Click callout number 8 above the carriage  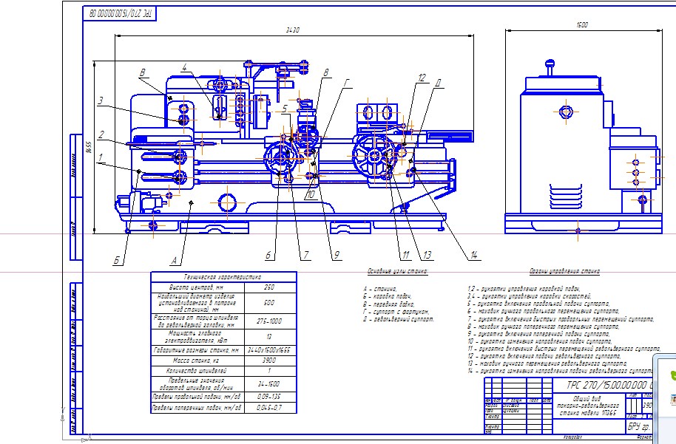[326, 72]
